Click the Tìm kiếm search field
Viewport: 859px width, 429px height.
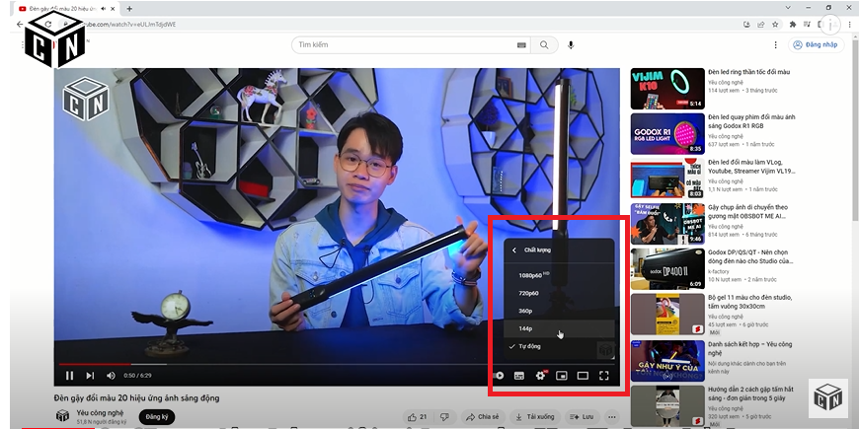coord(406,44)
